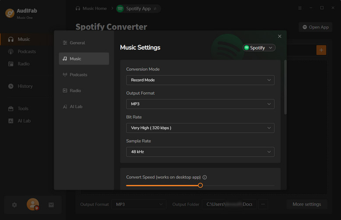Click the General sliders icon
This screenshot has height=220, width=341.
click(x=65, y=43)
